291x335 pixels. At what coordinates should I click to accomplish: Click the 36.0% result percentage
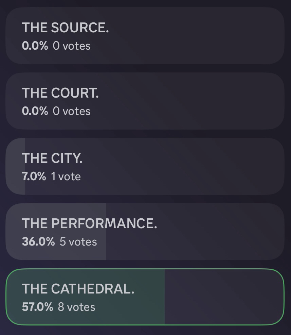(38, 242)
